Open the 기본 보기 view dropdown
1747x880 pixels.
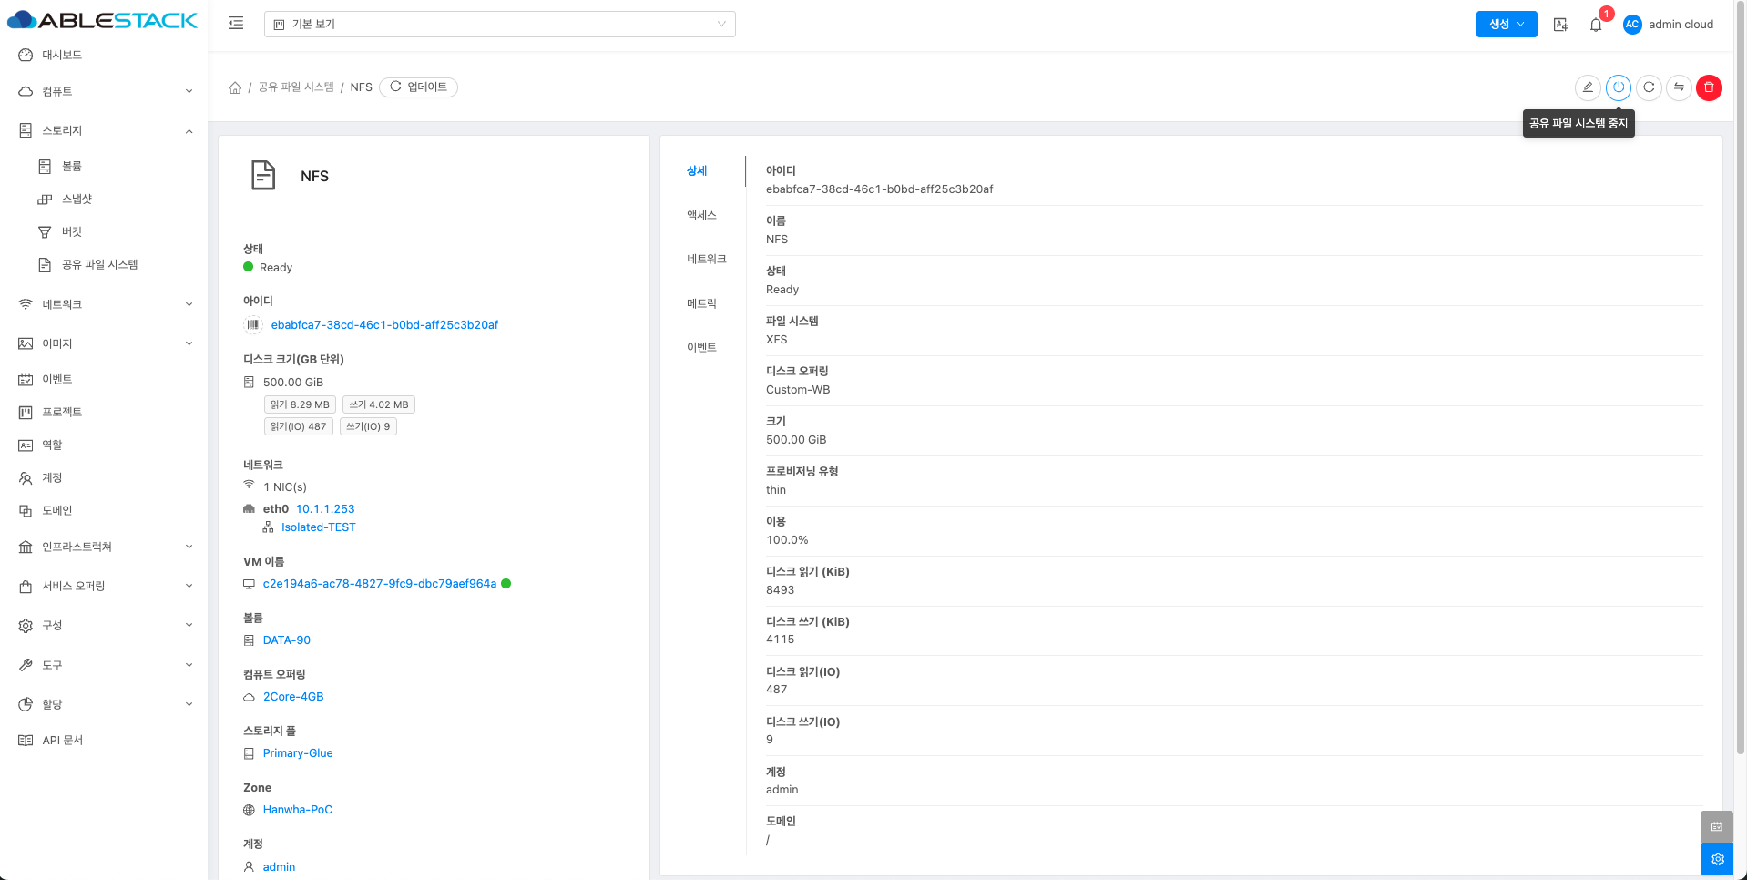coord(499,25)
